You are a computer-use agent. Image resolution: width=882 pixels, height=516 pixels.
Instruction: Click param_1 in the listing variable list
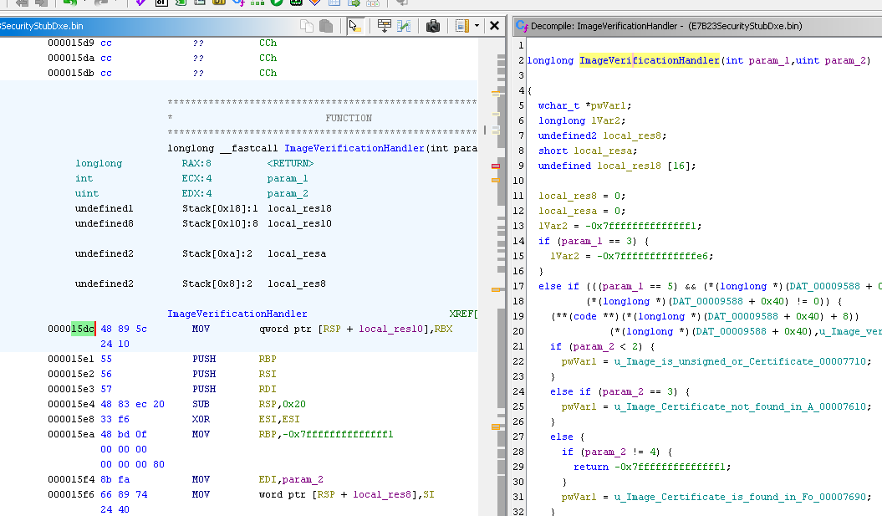[x=288, y=178]
